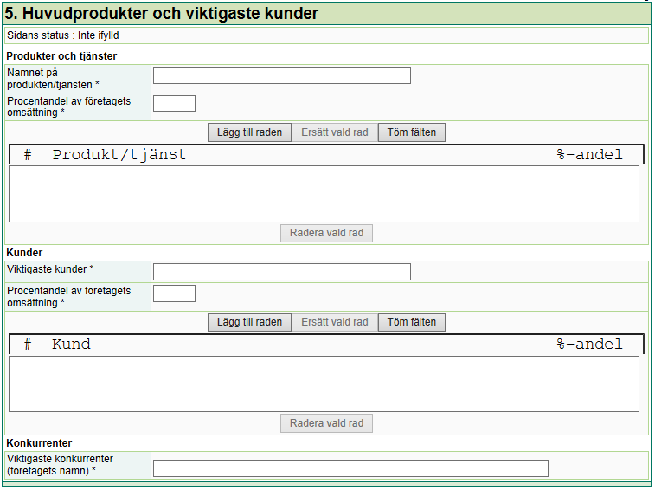Click inside the Kund list box

(324, 384)
